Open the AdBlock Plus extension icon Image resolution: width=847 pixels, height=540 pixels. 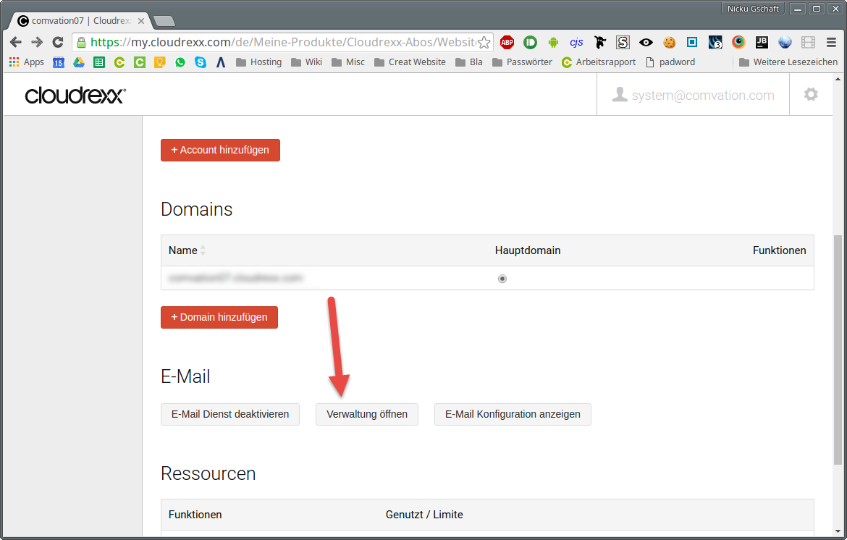click(507, 42)
